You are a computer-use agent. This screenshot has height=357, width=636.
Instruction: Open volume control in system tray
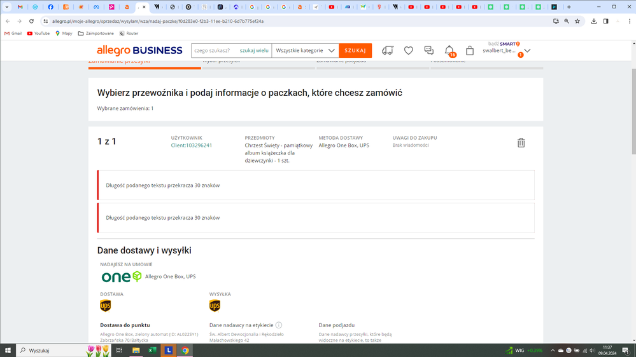coord(592,351)
